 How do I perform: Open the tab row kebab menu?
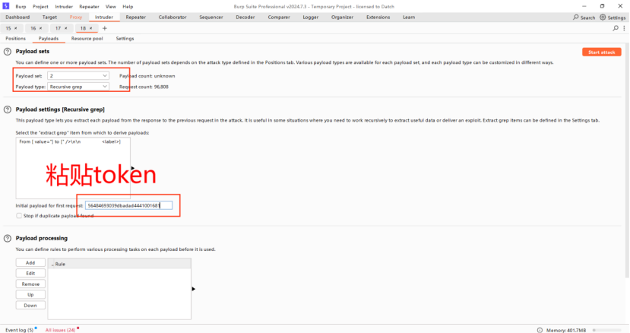click(x=624, y=28)
